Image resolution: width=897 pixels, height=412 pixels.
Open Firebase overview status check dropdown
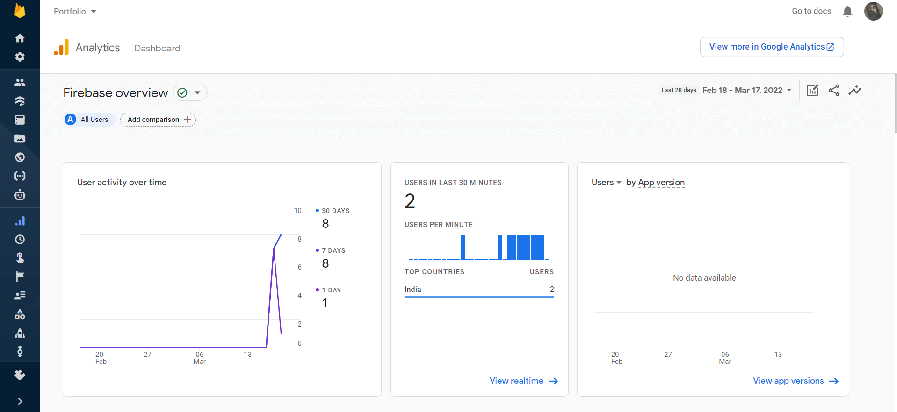tap(190, 93)
